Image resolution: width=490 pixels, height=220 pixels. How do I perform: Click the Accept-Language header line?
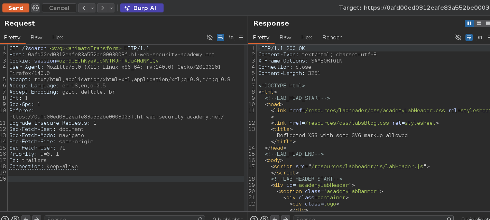(57, 86)
